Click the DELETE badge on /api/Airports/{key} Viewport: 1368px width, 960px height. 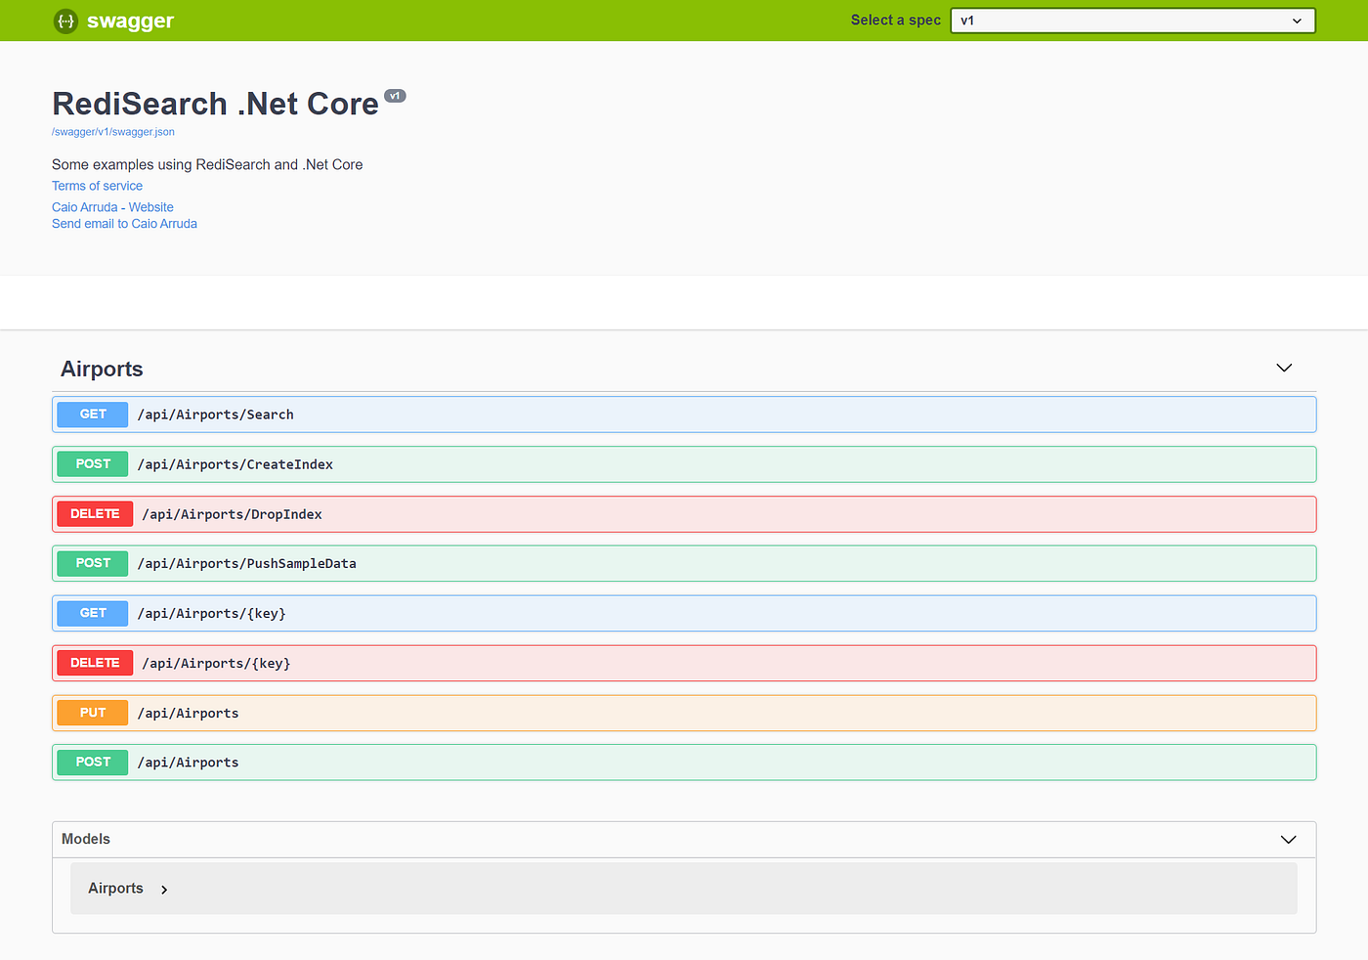[94, 662]
